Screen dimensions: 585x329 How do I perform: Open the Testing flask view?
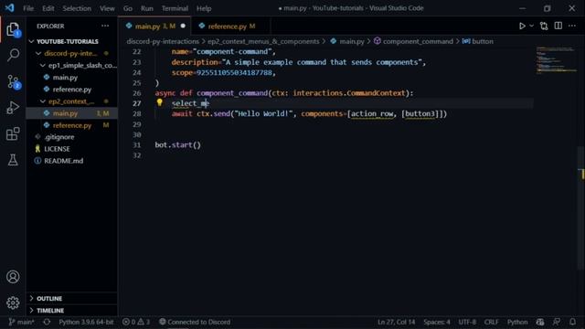coord(13,160)
